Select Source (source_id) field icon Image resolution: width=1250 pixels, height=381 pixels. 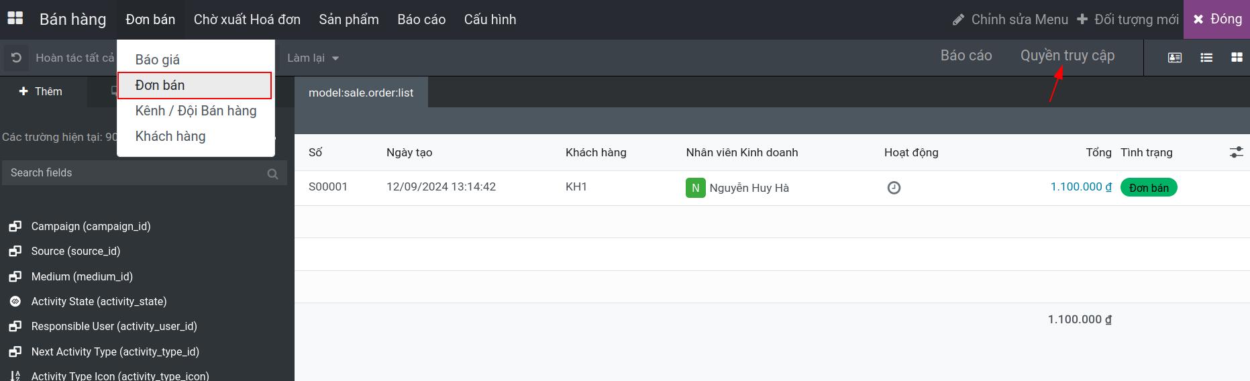pyautogui.click(x=15, y=252)
